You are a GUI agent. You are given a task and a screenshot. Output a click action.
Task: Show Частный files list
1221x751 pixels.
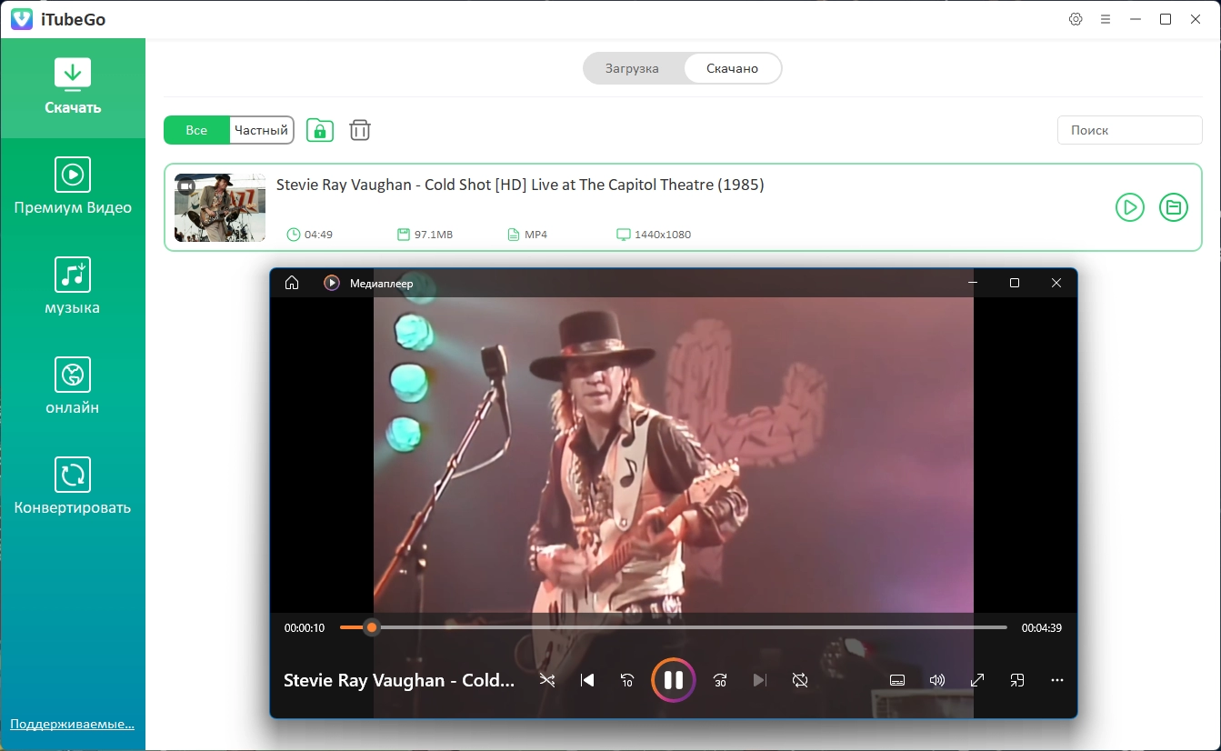(261, 130)
